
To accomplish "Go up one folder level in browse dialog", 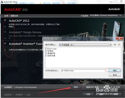I will 115,45.
